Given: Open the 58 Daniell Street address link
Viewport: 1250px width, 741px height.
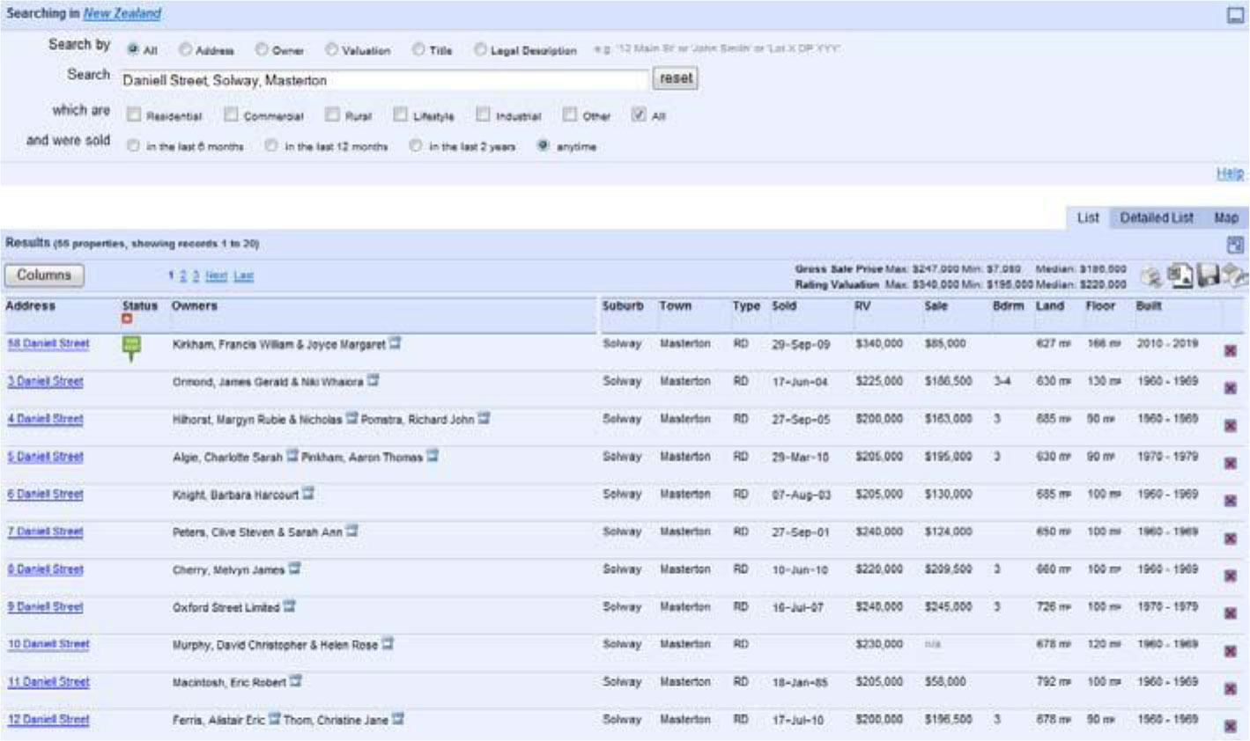Looking at the screenshot, I should 48,343.
